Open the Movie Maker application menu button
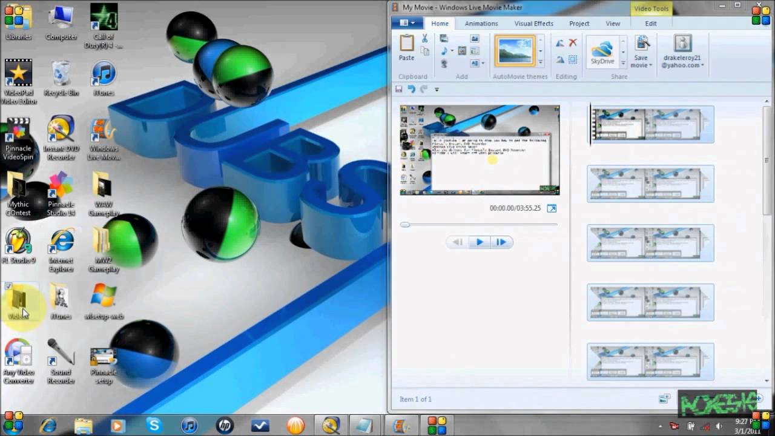 pyautogui.click(x=407, y=23)
